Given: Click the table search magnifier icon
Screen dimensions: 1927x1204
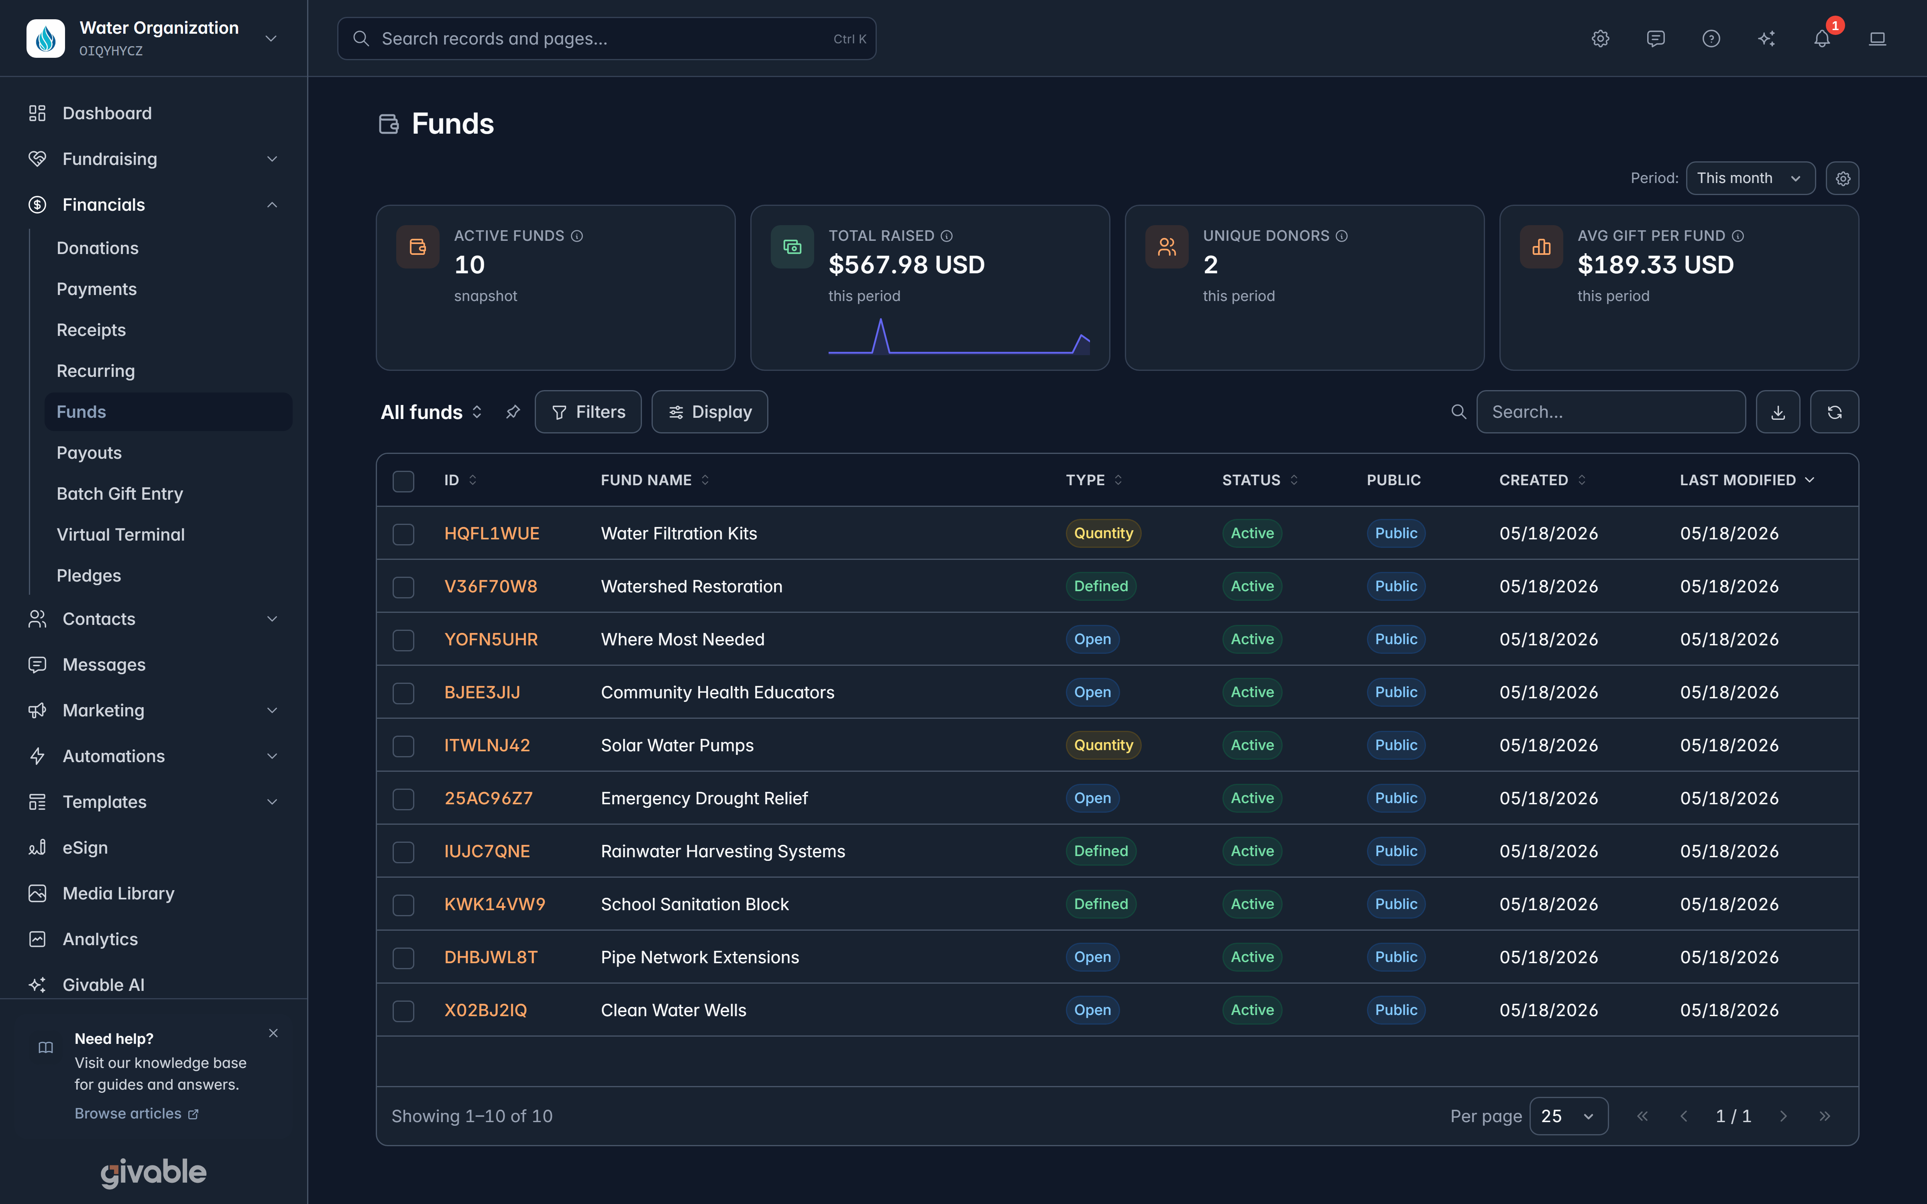Looking at the screenshot, I should coord(1458,412).
